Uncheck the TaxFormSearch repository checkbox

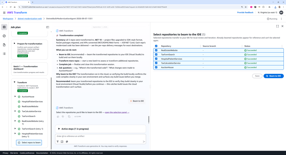[156, 55]
